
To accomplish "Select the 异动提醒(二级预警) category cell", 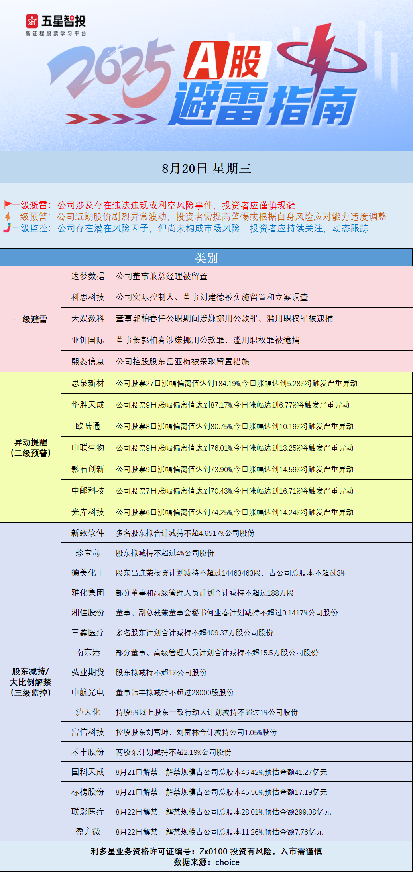I will [31, 447].
